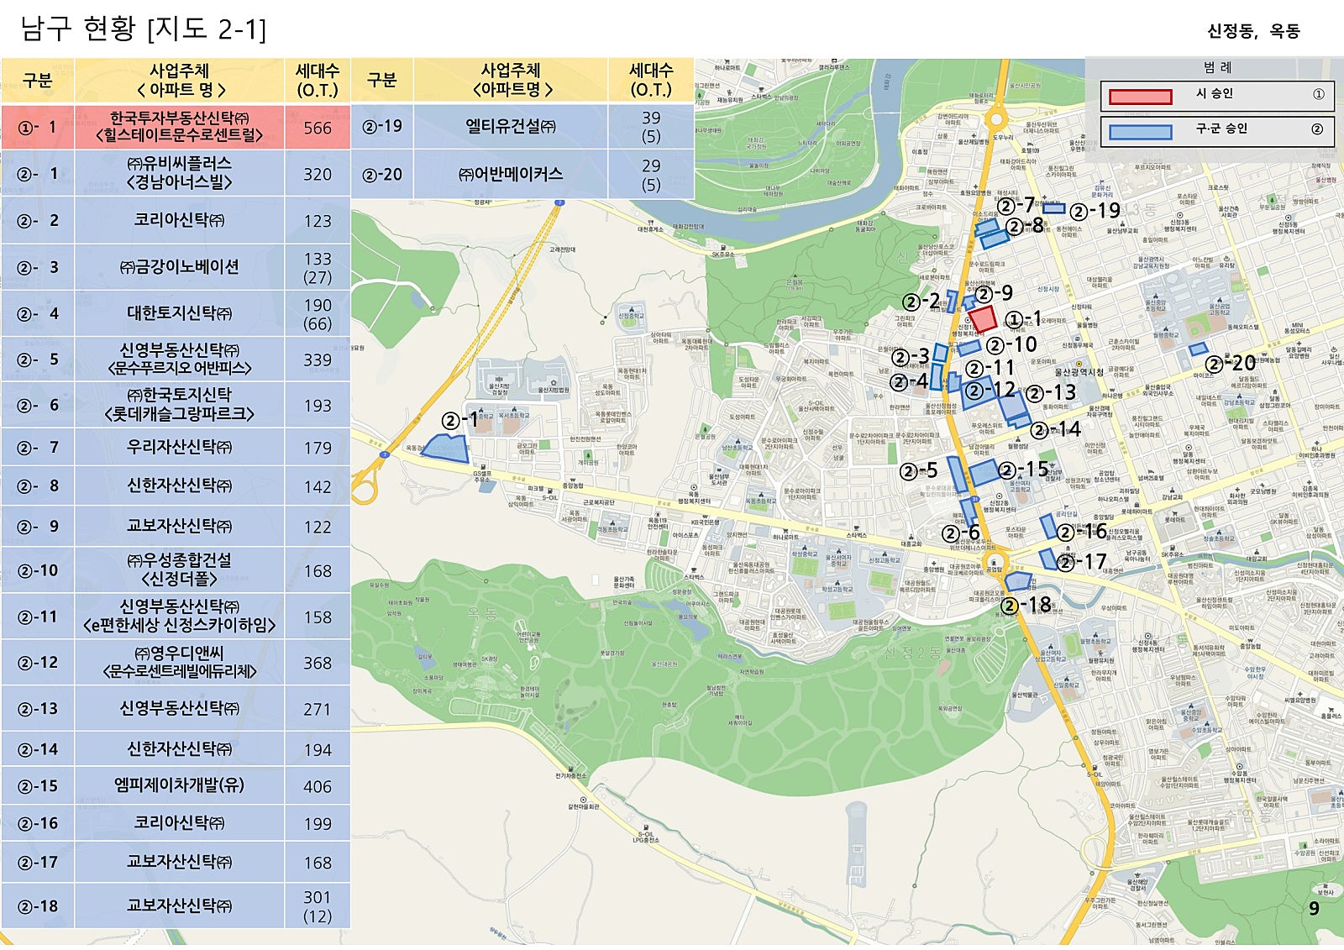1344x950 pixels.
Task: Select the 한국투자부동산신탁㈜ 힐스테이트문수로센트럴 cell
Action: (180, 127)
